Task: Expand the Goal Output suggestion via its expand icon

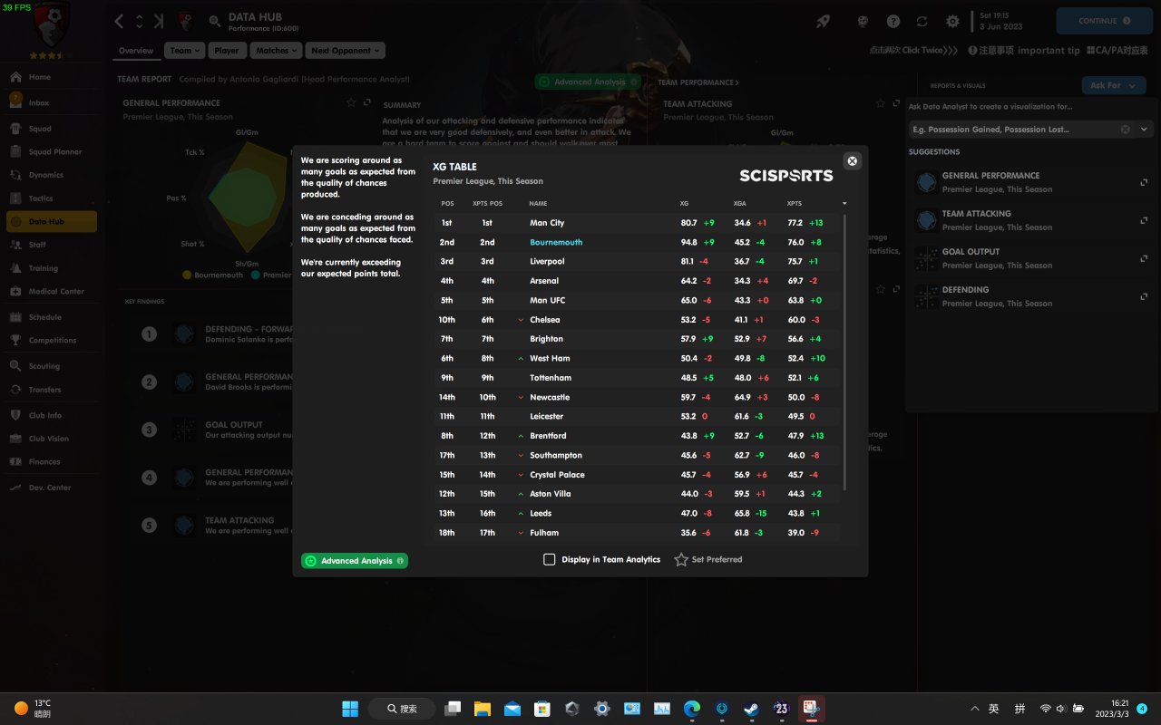Action: 1144,258
